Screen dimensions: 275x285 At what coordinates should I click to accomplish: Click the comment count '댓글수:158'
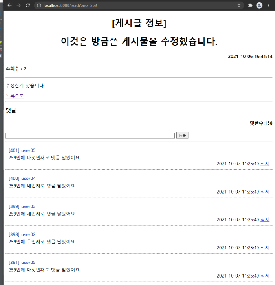coord(261,123)
